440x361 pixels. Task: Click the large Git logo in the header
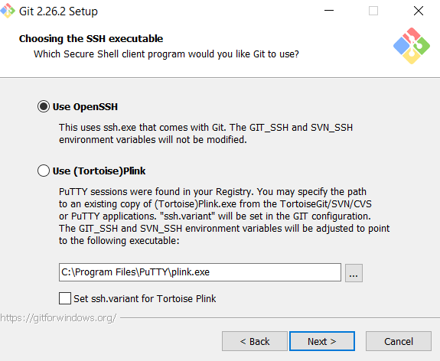pyautogui.click(x=412, y=46)
